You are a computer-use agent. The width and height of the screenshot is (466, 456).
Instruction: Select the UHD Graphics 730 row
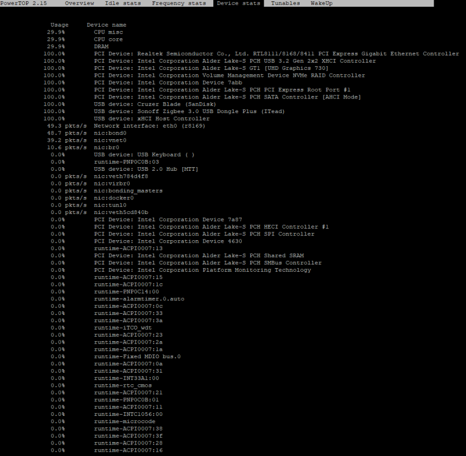(186, 68)
